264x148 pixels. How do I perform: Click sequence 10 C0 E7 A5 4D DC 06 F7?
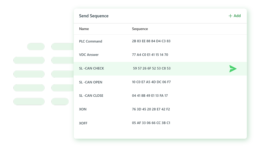click(x=151, y=82)
